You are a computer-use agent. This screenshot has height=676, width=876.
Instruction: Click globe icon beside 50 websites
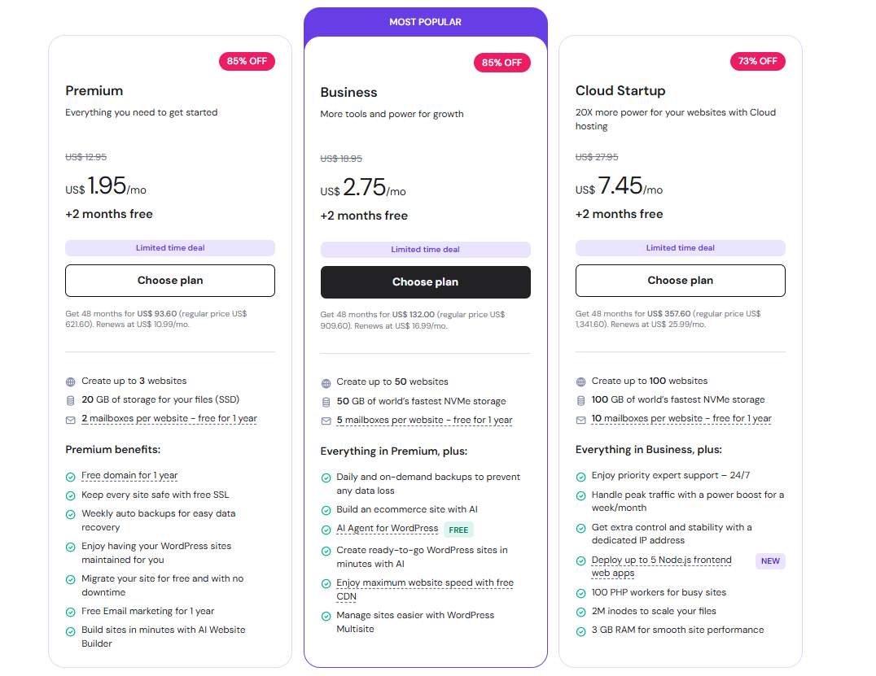[326, 382]
